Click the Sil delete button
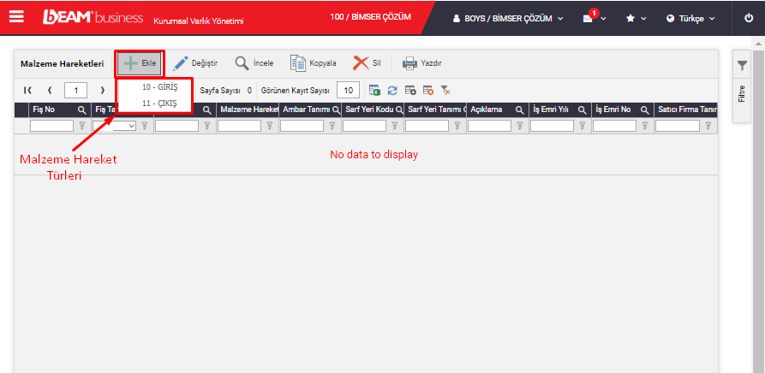 (368, 63)
